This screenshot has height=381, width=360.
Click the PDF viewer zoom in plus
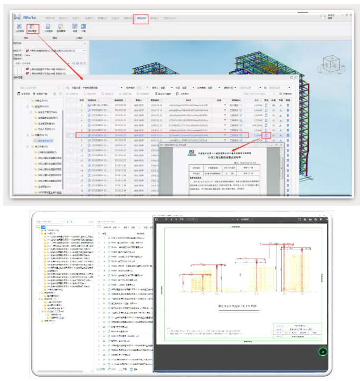238,220
